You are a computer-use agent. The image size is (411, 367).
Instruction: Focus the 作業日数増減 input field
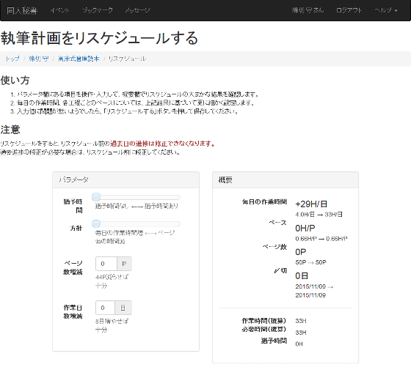coord(105,308)
